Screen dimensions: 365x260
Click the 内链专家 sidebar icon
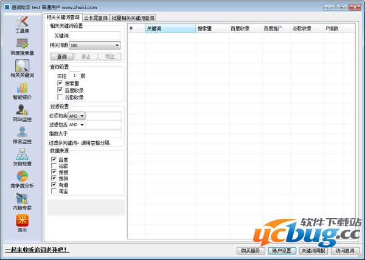(x=23, y=200)
